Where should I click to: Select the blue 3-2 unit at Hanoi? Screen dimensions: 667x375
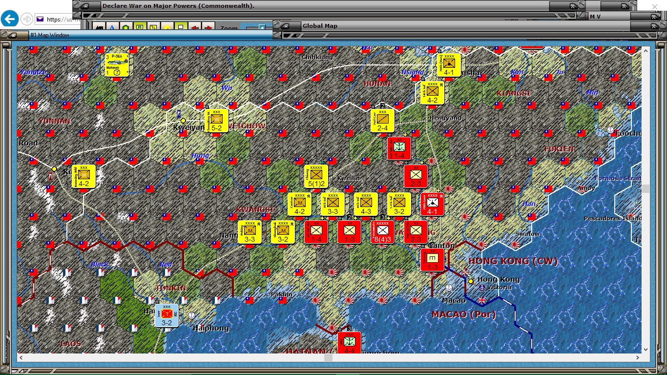167,315
